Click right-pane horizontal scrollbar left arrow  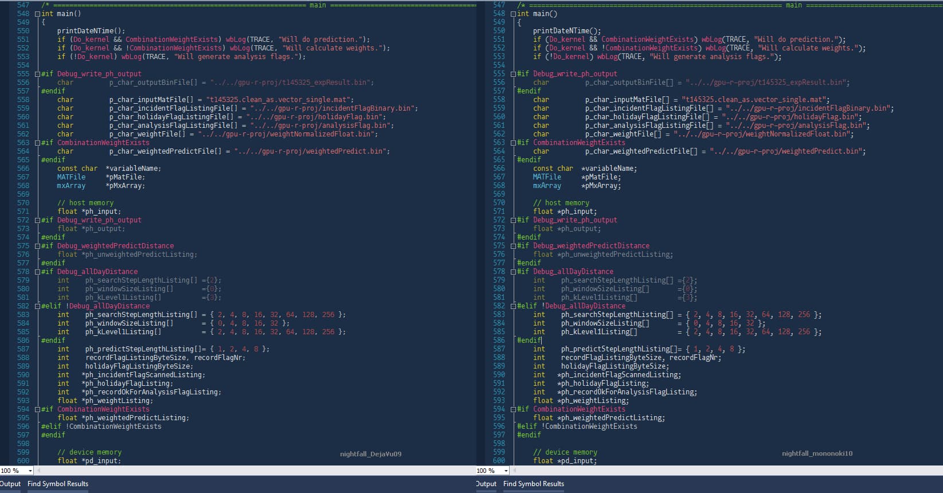coord(515,471)
